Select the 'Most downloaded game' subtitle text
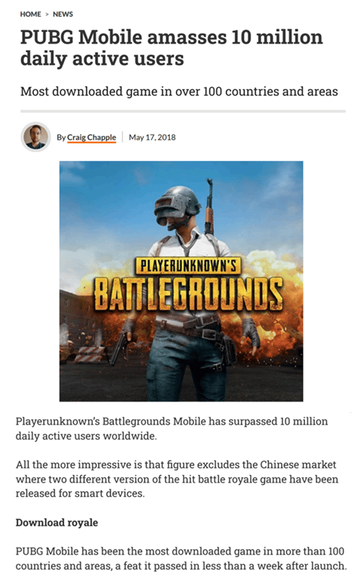Viewport: 352px width, 580px height. 179,91
